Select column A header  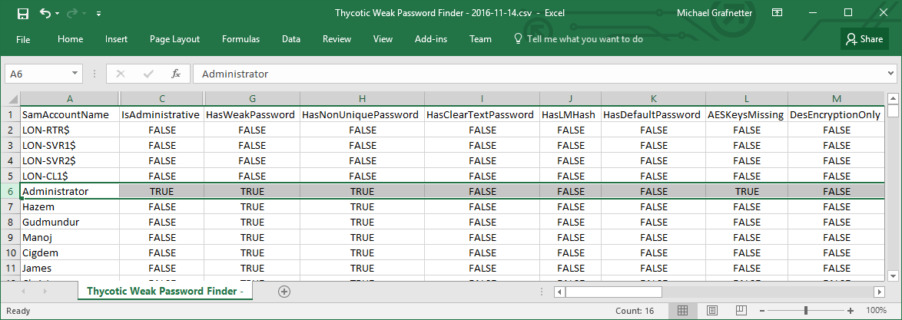point(70,98)
